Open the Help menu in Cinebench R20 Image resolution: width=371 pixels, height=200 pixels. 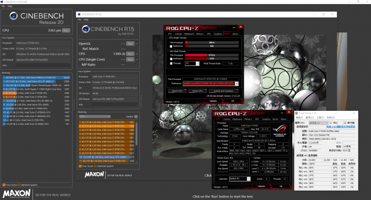pyautogui.click(x=10, y=6)
